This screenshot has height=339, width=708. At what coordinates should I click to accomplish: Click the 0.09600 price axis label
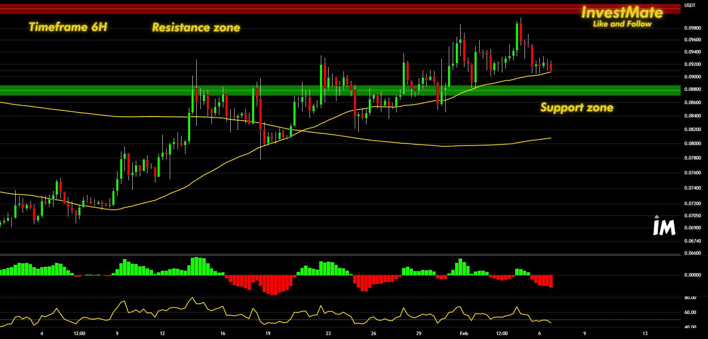692,40
